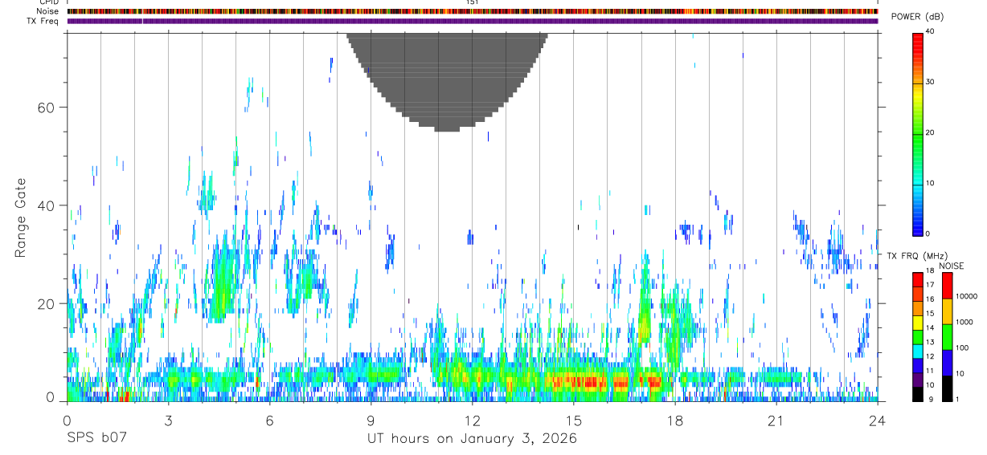Select the 'POWER (dB)' legend title
This screenshot has width=987, height=455.
pyautogui.click(x=917, y=18)
